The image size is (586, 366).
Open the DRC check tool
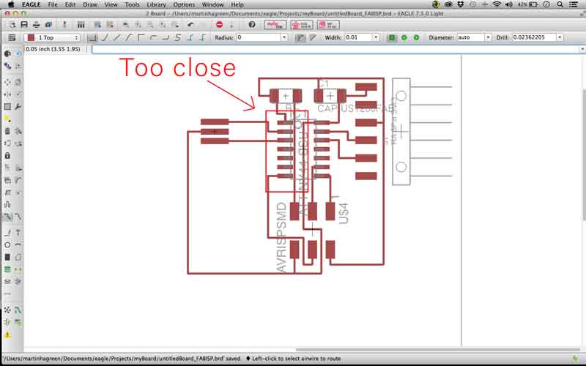click(x=18, y=322)
